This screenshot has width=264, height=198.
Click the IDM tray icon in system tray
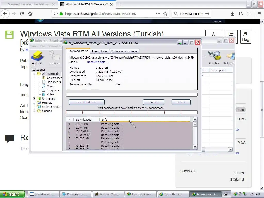[x=235, y=194]
